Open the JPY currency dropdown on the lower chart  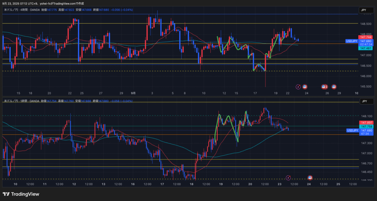(x=364, y=101)
